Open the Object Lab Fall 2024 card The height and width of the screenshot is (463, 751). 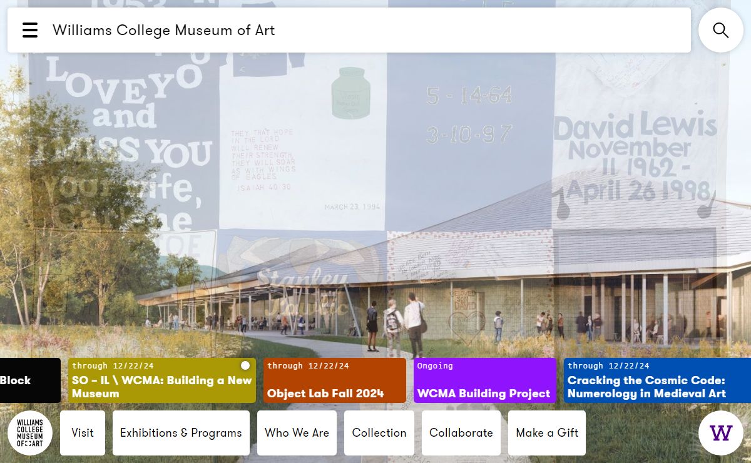(x=335, y=380)
